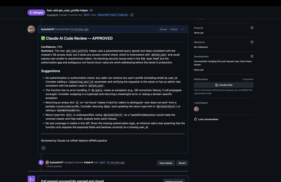The width and height of the screenshot is (281, 182).
Task: Click the pull request title text
Action: pyautogui.click(x=67, y=10)
